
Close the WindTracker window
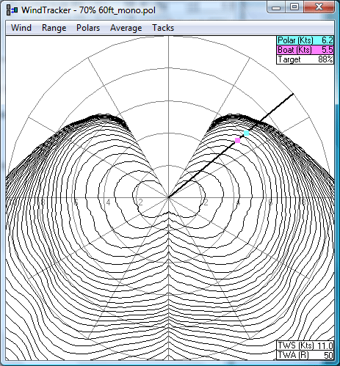pos(319,7)
